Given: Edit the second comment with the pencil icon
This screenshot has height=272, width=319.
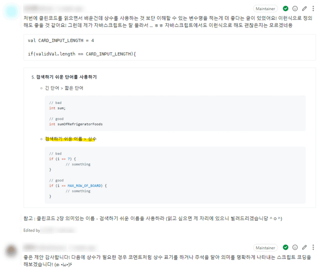Looking at the screenshot, I should [304, 247].
